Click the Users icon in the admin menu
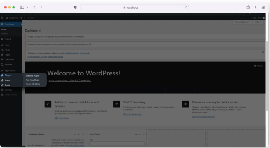 [3, 80]
